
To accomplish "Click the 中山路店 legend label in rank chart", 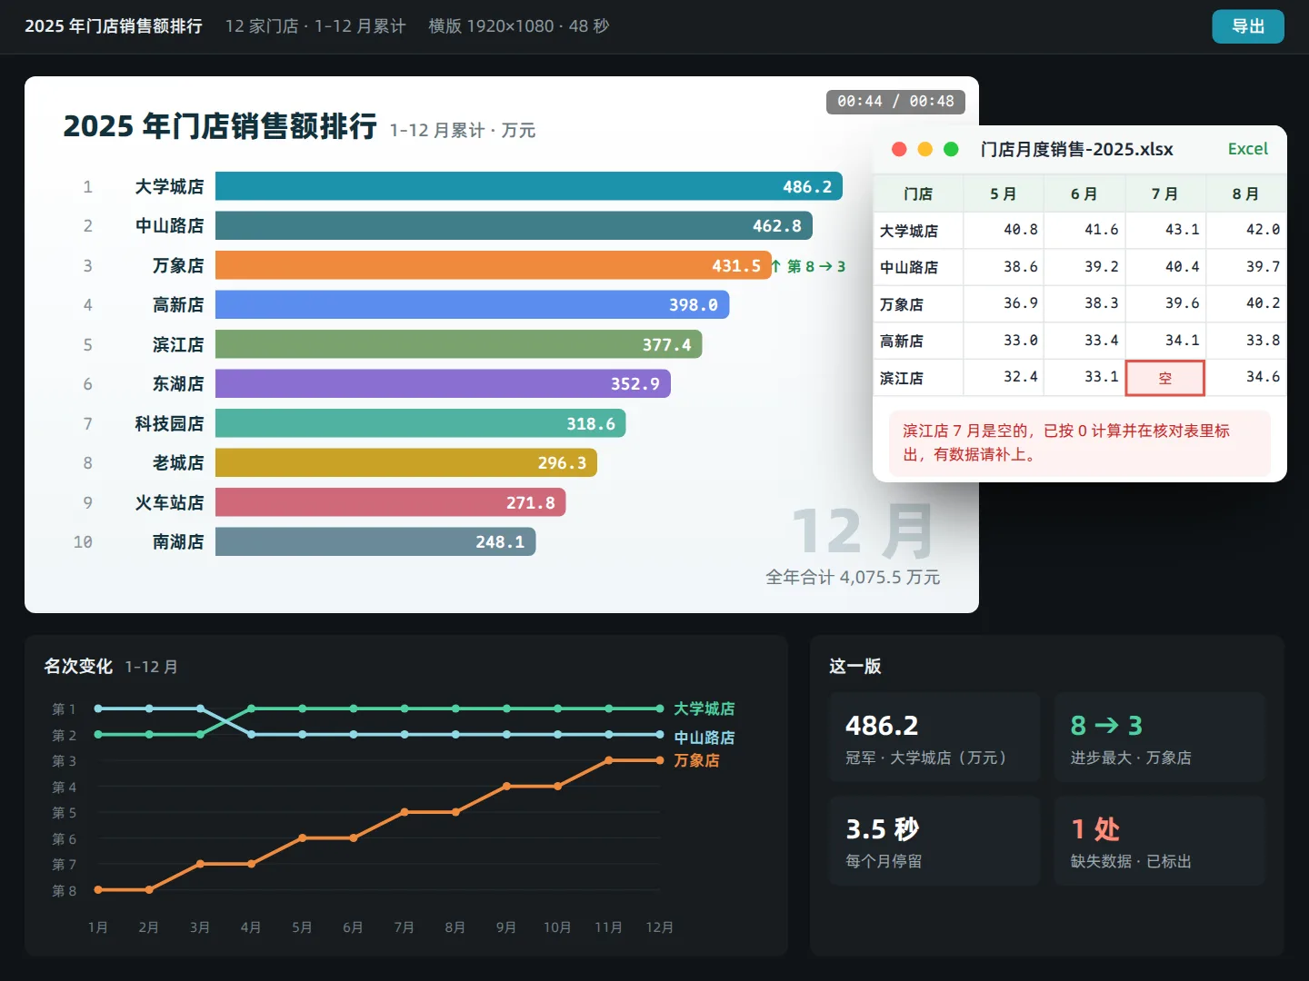I will (x=704, y=738).
